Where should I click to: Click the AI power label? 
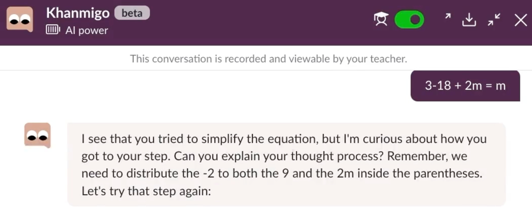[87, 30]
